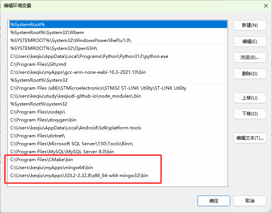Move entry up with 上移(U)
Image resolution: width=272 pixels, height=213 pixels.
point(250,98)
